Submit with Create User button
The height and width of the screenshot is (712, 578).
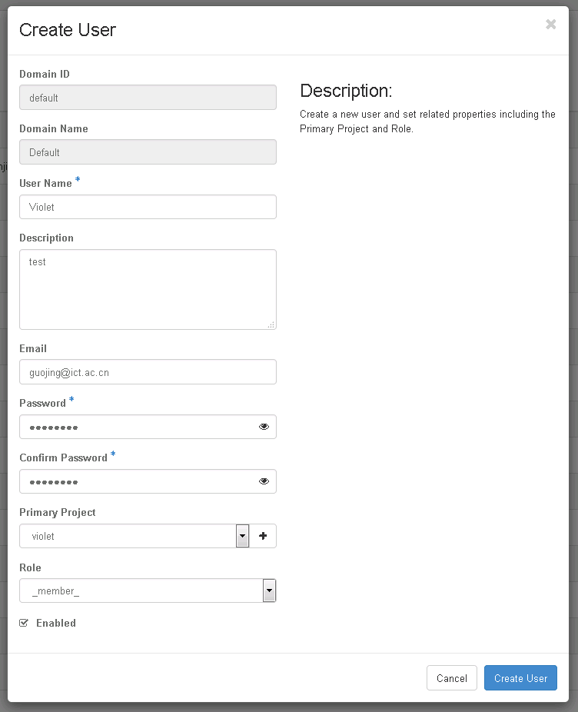(520, 678)
